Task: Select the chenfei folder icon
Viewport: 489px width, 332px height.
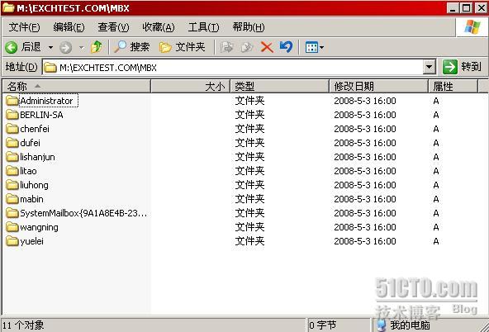Action: tap(12, 129)
